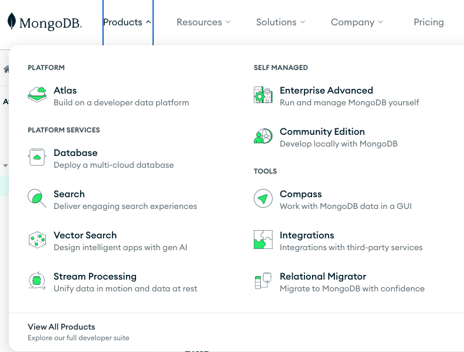Click the Vector Search cube icon

37,240
